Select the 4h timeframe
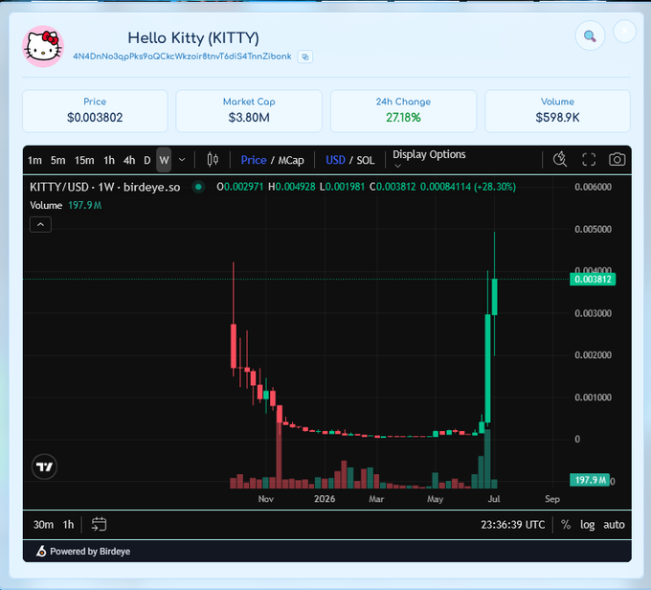Viewport: 651px width, 590px height. click(x=129, y=160)
